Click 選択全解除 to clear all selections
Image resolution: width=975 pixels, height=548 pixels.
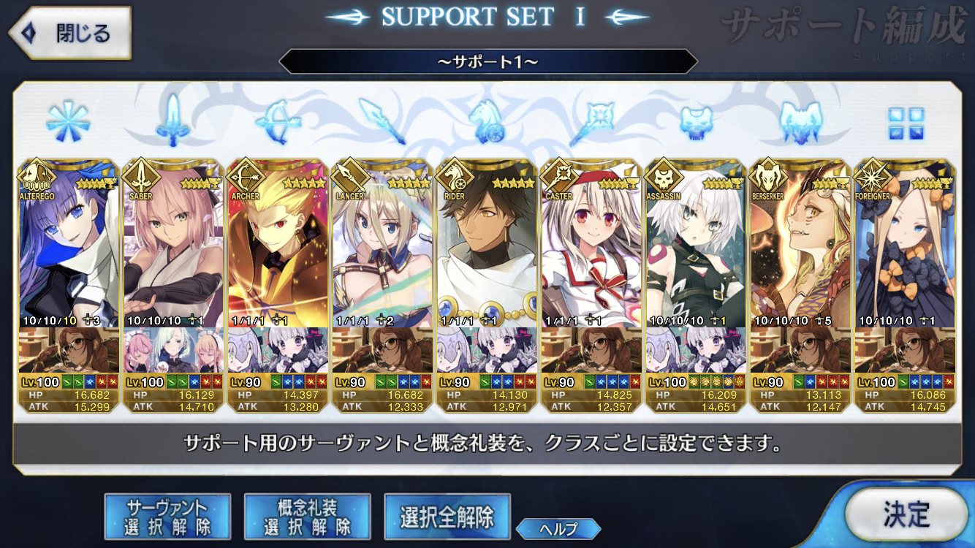point(447,516)
